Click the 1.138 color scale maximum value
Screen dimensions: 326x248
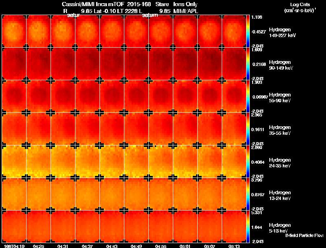click(x=257, y=17)
